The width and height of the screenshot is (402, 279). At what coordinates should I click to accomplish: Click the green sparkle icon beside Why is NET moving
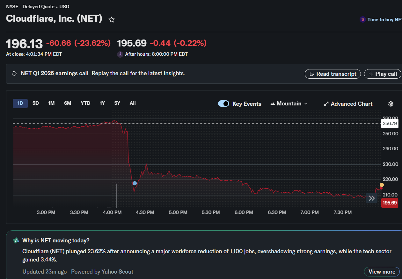click(x=16, y=240)
